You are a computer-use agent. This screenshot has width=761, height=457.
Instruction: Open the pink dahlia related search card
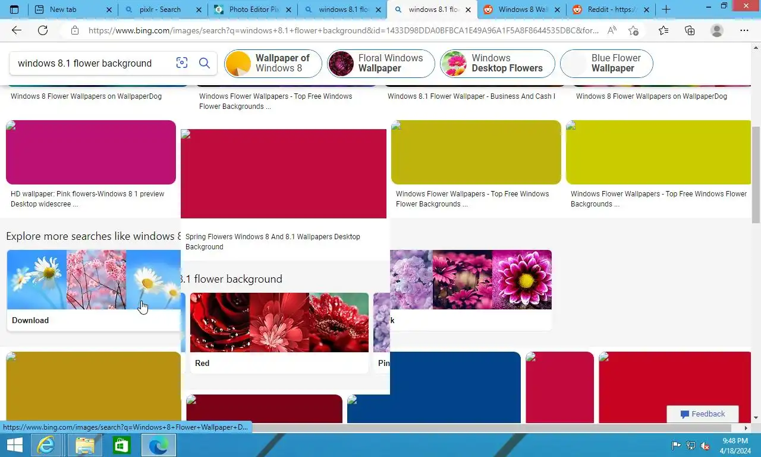[x=471, y=290]
